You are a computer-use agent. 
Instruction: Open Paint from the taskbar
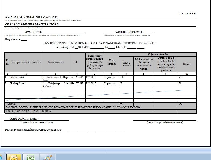click(48, 157)
